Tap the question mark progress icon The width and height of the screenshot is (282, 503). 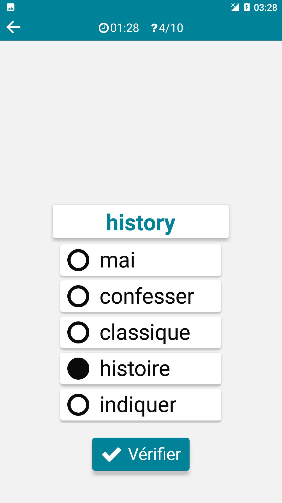click(154, 28)
